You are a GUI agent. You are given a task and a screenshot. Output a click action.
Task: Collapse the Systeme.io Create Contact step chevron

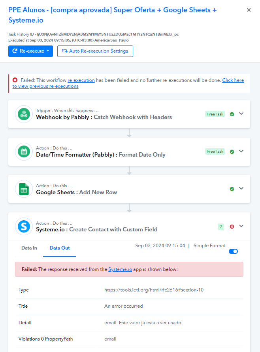pos(241,226)
